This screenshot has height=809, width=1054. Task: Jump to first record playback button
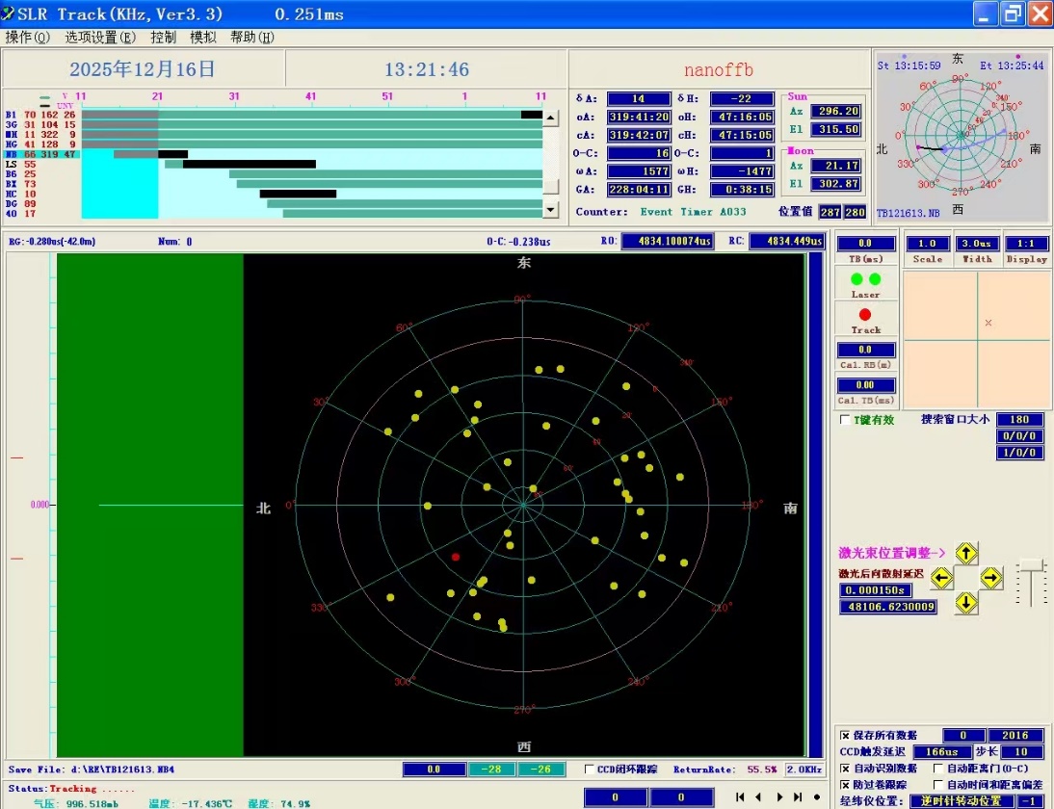pyautogui.click(x=740, y=797)
